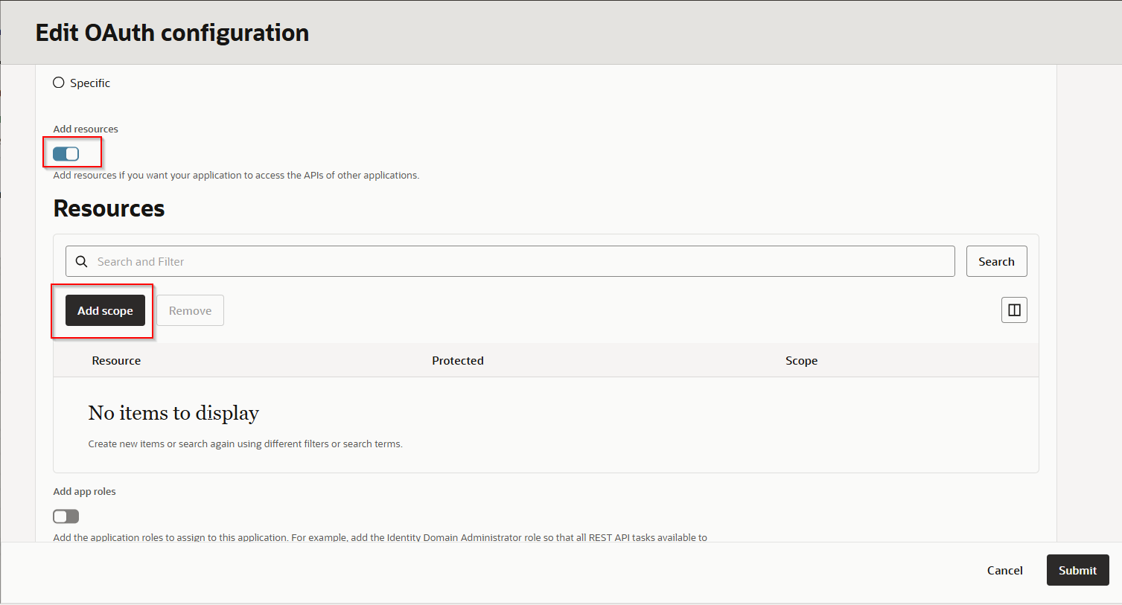
Task: Click the Remove button
Action: pos(190,311)
